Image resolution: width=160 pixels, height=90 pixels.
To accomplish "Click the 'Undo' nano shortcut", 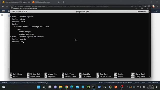I will click(x=118, y=74).
